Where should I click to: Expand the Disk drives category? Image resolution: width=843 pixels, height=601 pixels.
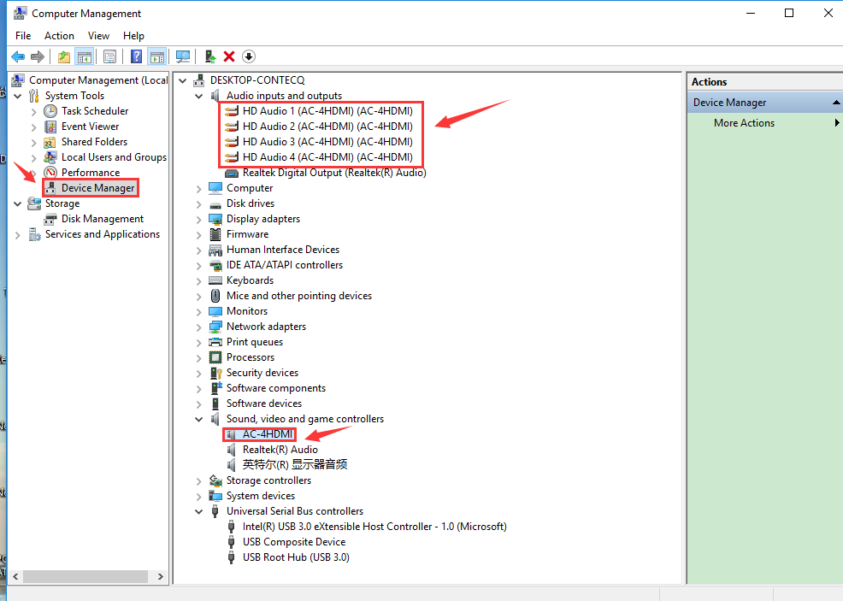(199, 204)
